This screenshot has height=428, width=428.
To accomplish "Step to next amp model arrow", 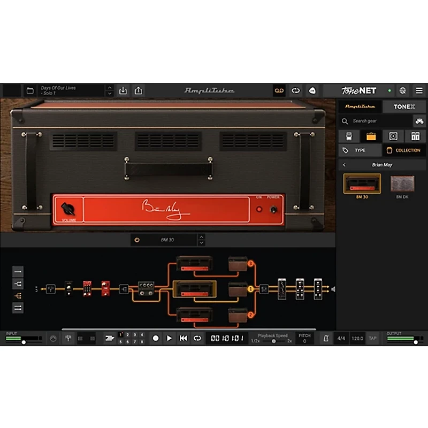I will 202,243.
